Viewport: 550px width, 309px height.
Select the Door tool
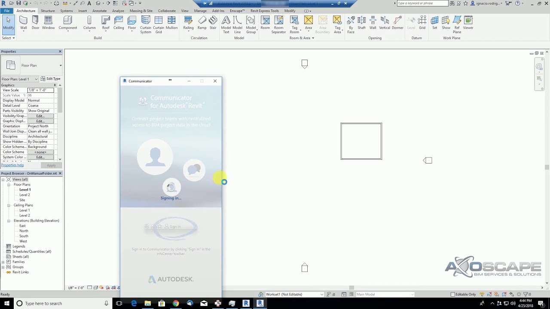35,23
